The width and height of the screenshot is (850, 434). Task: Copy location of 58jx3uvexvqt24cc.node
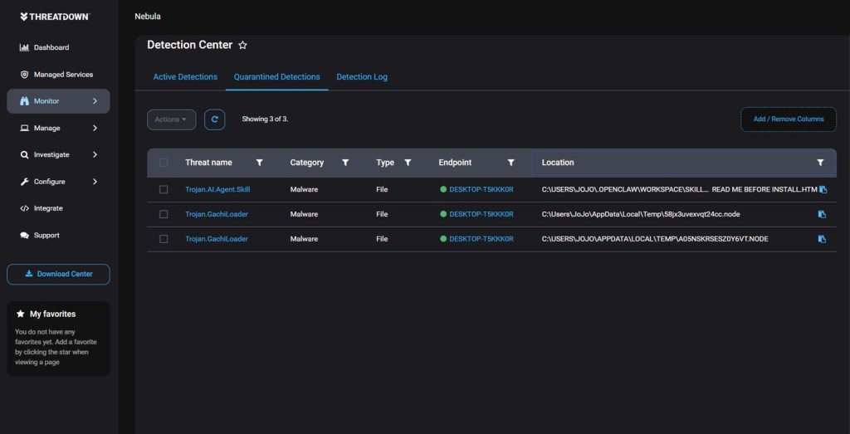[x=822, y=215]
